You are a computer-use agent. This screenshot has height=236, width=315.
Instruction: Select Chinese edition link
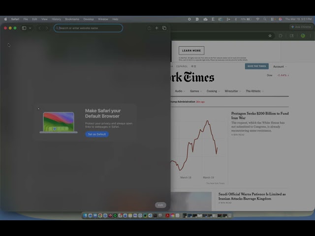pos(193,66)
